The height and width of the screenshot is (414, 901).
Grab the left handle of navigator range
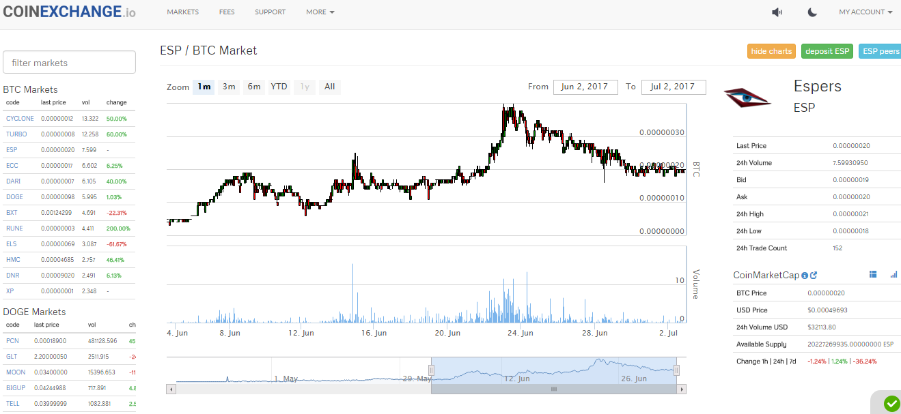(x=431, y=370)
